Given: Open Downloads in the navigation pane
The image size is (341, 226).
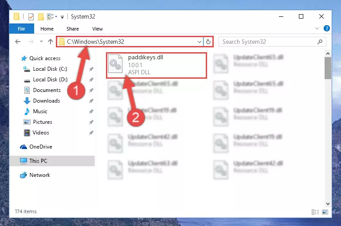Looking at the screenshot, I should click(46, 101).
